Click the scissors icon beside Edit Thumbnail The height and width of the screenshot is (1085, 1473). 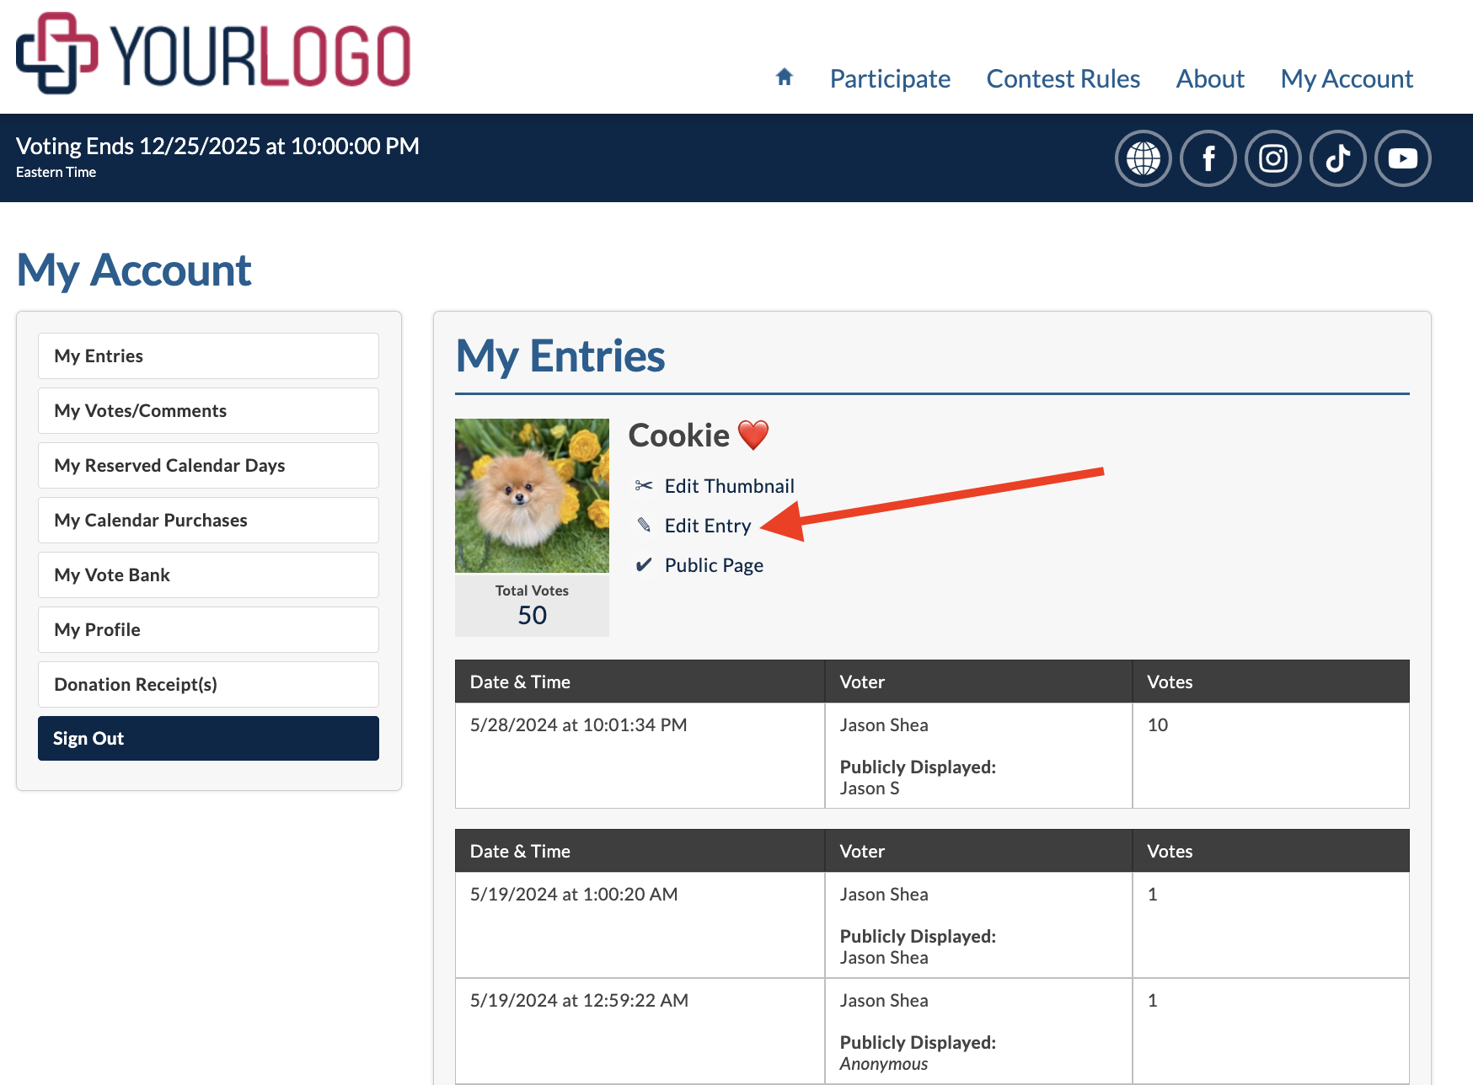644,486
